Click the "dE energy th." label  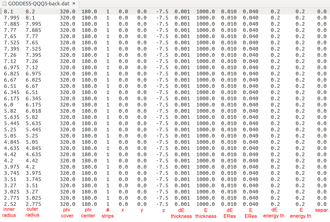274,213
